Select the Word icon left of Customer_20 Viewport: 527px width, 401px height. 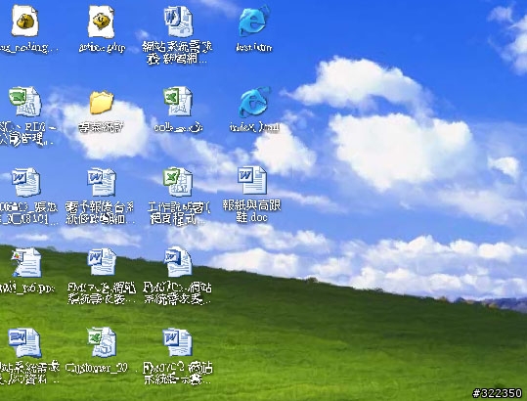click(x=24, y=343)
